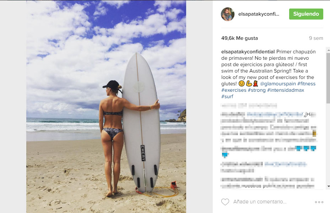This screenshot has width=330, height=213.
Task: Open the #surf hashtag
Action: 227,96
